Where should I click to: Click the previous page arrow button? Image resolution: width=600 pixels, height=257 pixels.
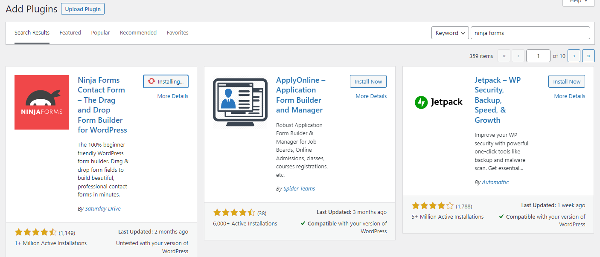[518, 56]
